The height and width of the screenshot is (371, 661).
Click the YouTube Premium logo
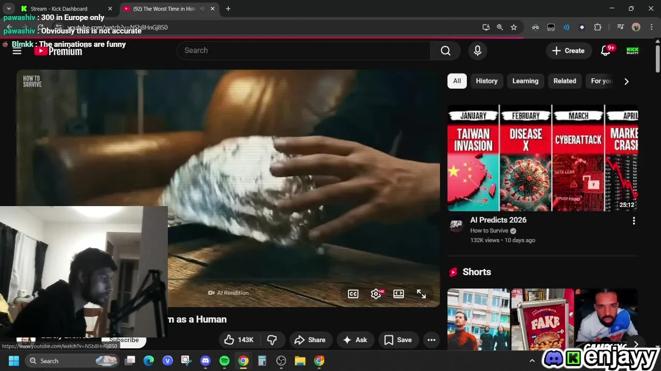click(58, 50)
